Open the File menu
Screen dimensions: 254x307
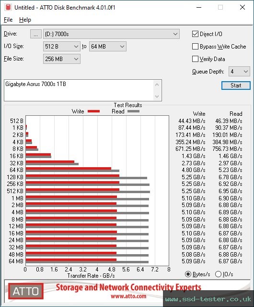click(8, 20)
